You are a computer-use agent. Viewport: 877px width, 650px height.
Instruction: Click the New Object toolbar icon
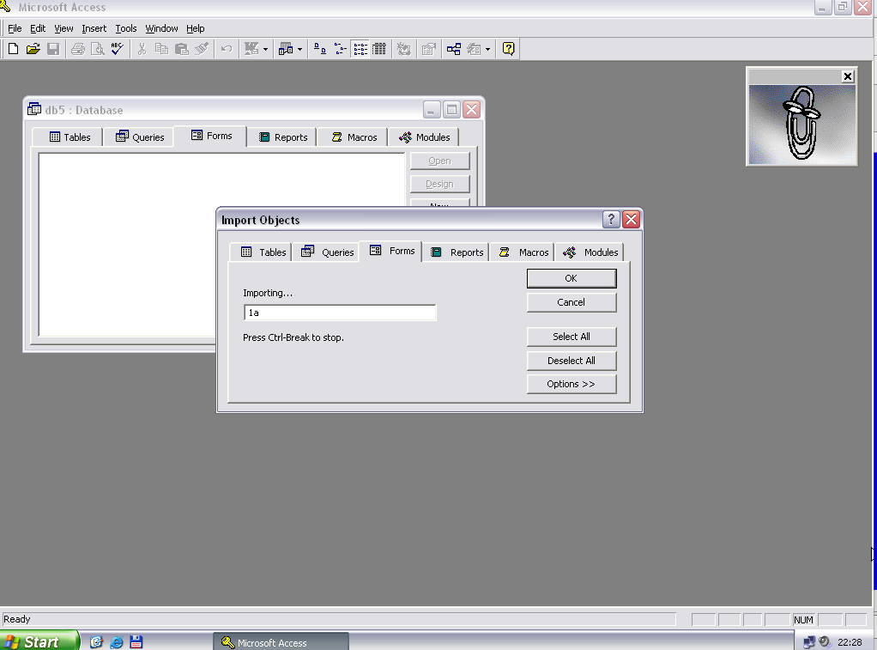pos(475,49)
